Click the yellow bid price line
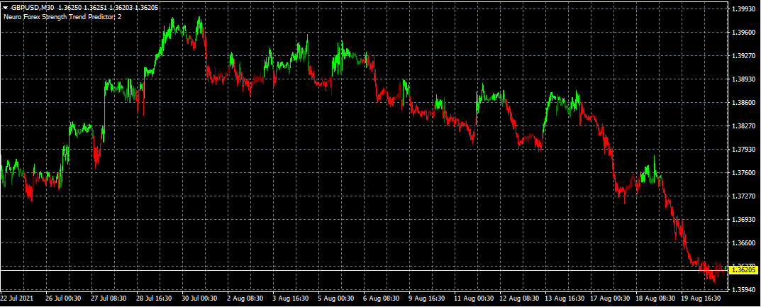761x307 pixels. [364, 270]
